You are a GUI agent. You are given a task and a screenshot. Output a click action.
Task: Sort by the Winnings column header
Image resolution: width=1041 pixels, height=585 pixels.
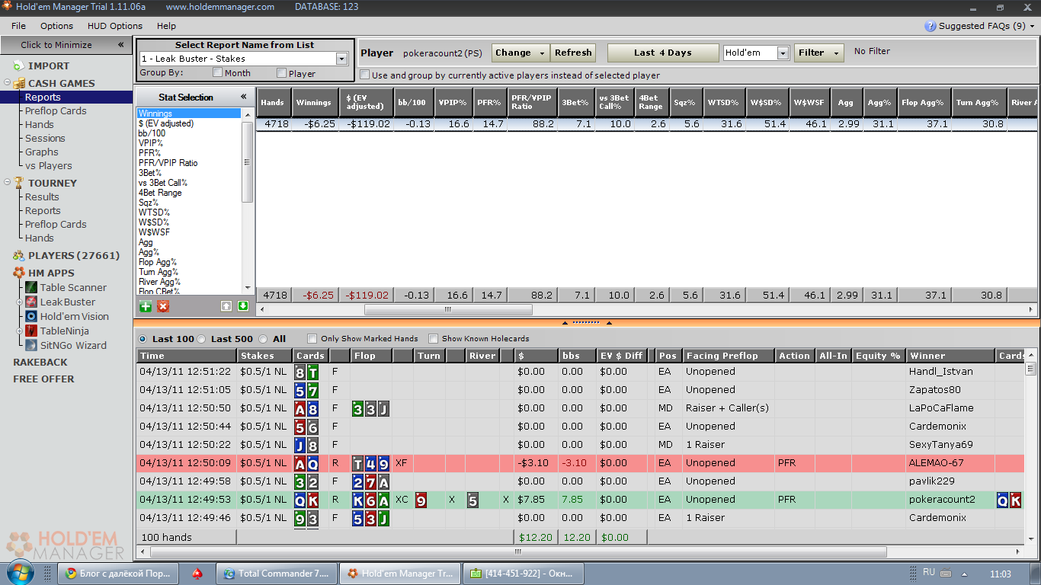tap(314, 103)
